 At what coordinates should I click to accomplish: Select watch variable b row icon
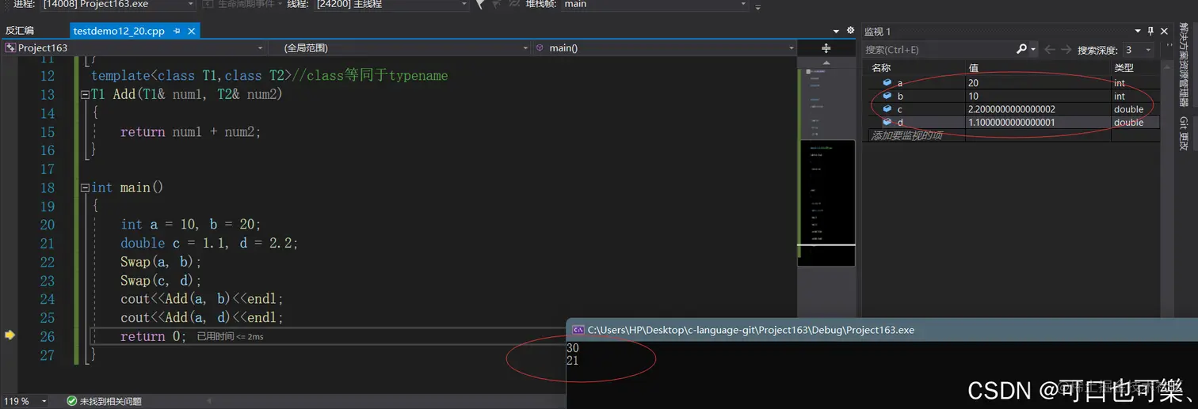click(x=887, y=96)
